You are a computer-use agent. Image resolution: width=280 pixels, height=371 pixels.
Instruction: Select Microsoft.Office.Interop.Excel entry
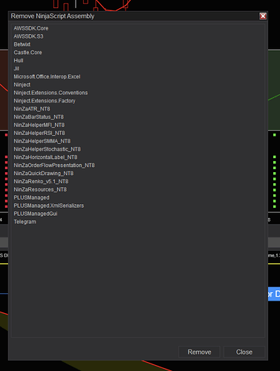point(47,76)
